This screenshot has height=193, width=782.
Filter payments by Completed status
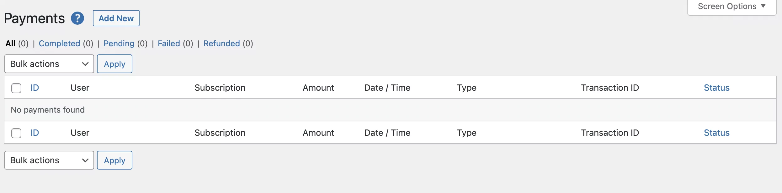point(59,43)
